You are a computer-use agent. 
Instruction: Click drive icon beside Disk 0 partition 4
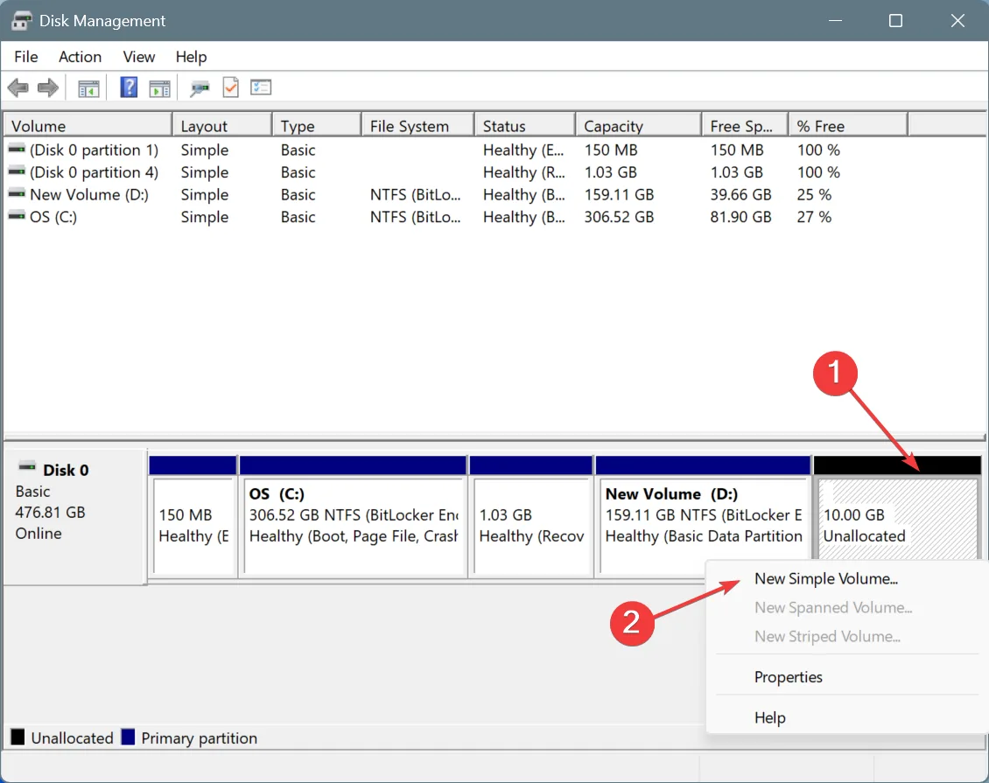(x=17, y=171)
